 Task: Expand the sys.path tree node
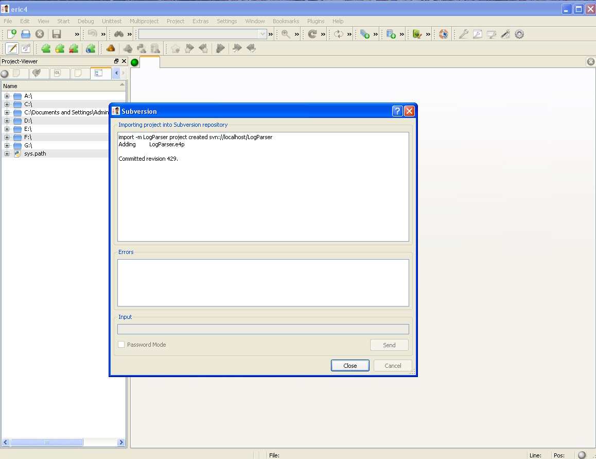(7, 154)
